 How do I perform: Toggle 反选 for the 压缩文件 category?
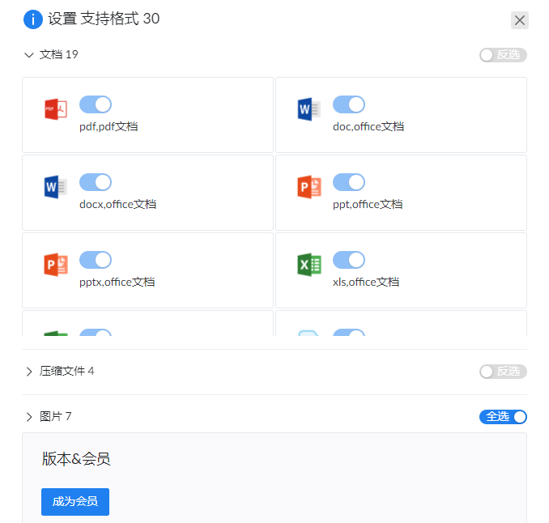tap(503, 372)
